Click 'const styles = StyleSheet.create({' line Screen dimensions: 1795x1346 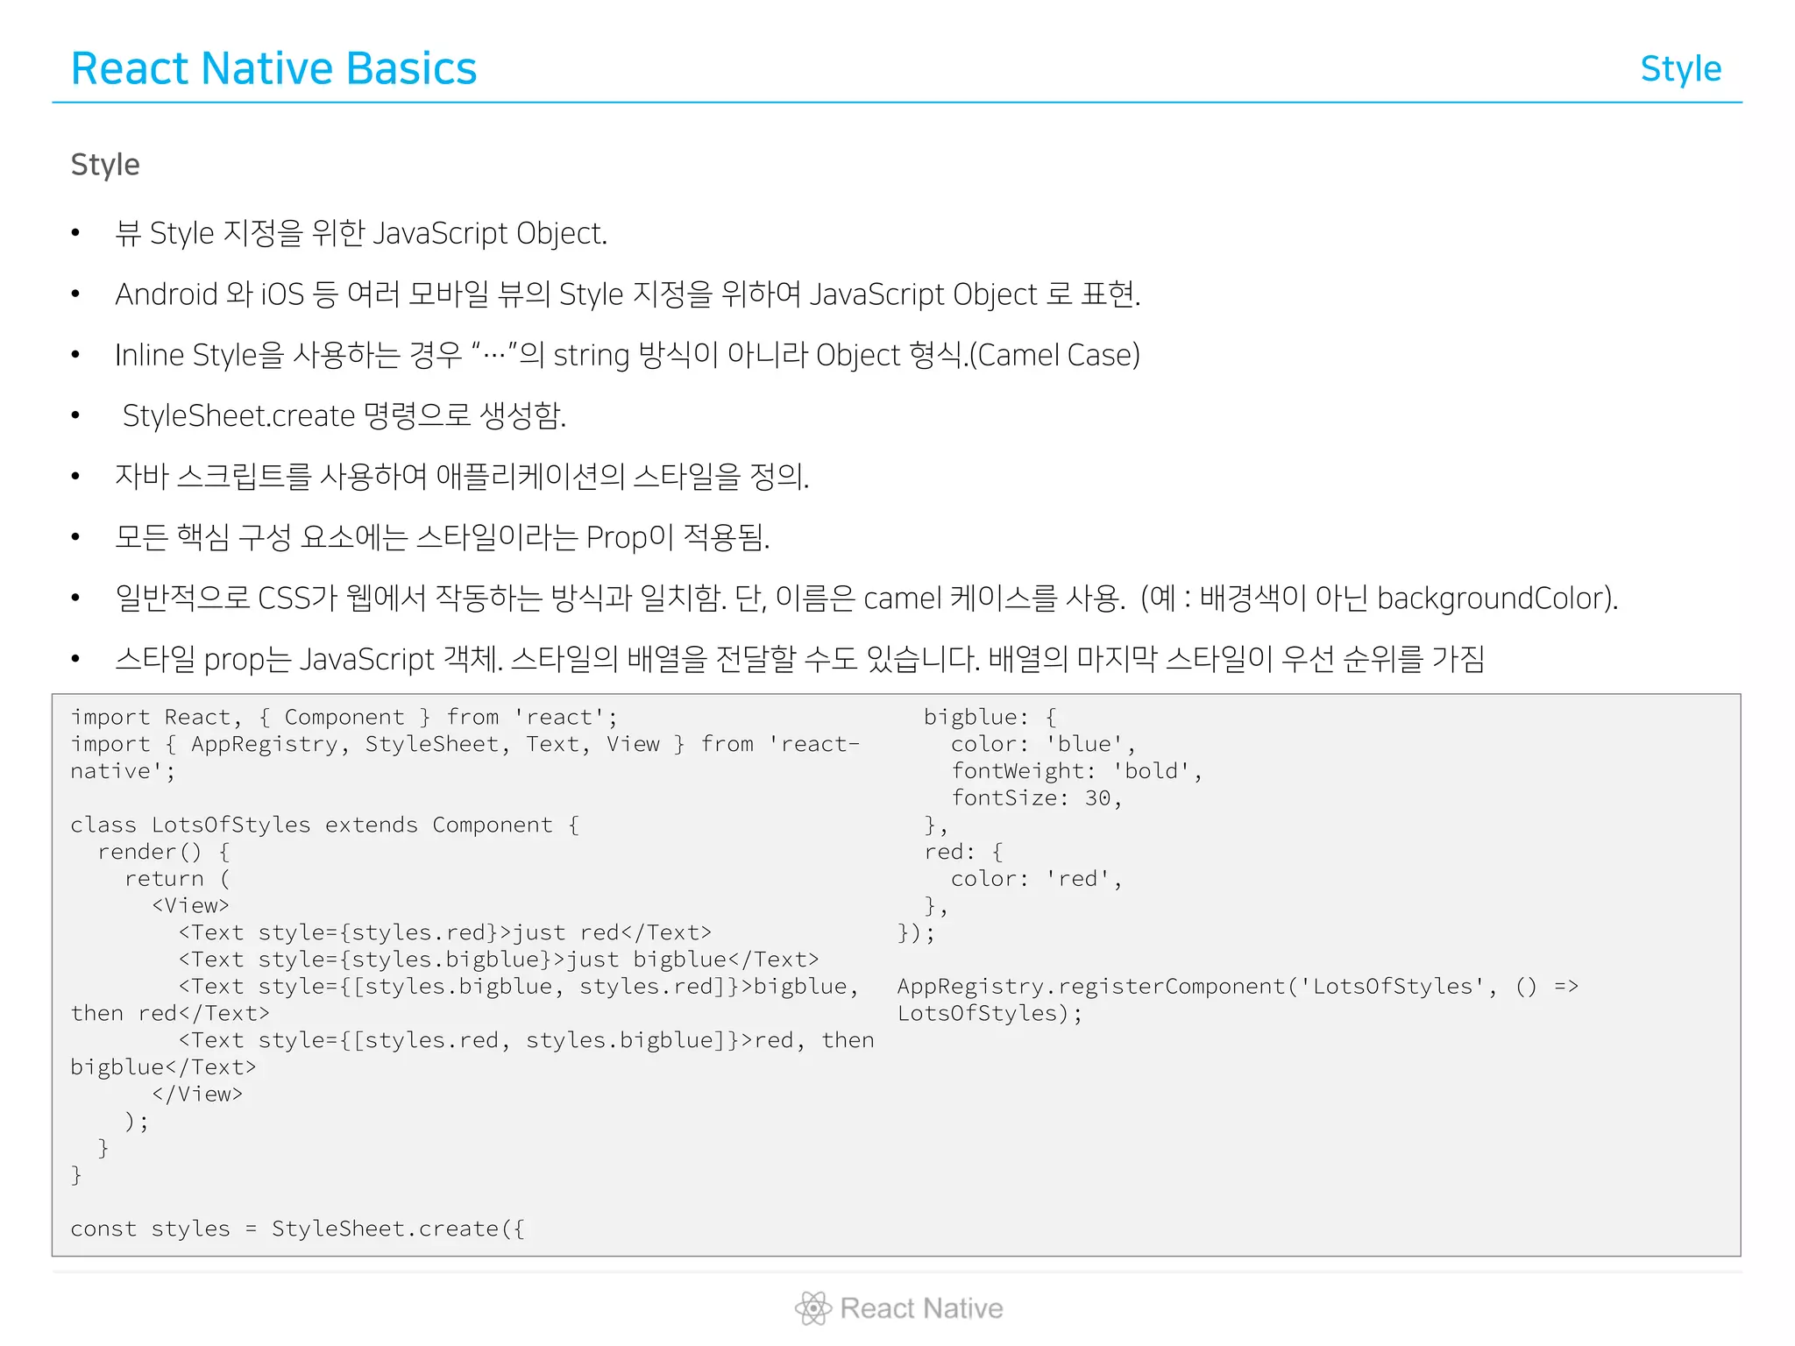[298, 1229]
